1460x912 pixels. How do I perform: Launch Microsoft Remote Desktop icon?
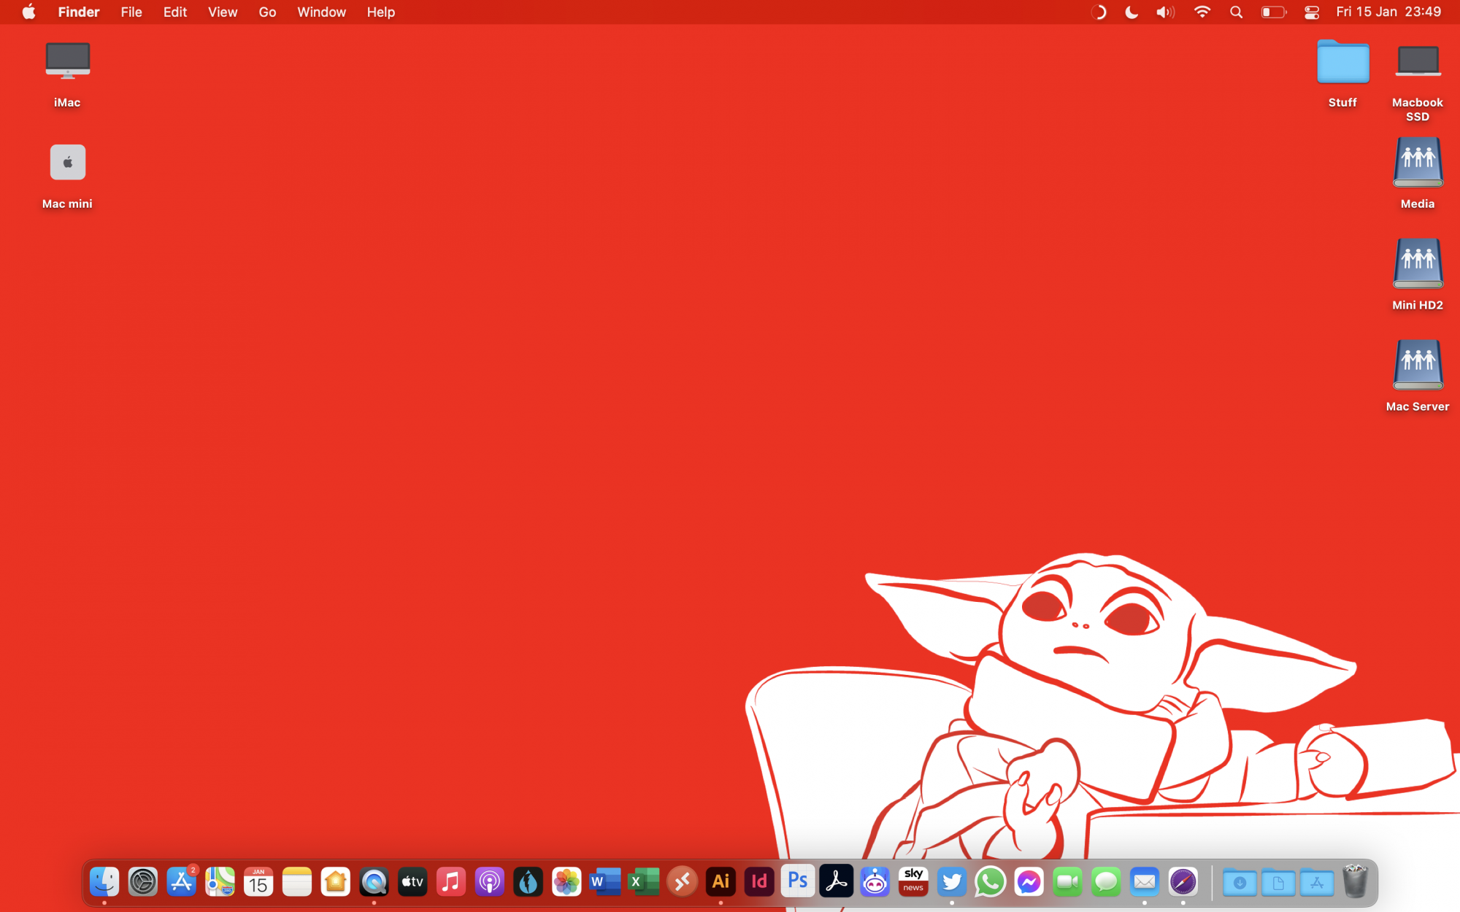tap(683, 882)
